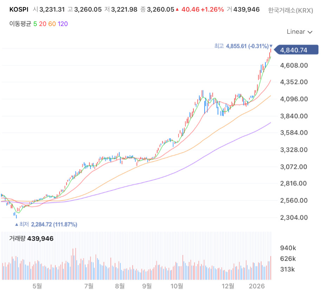Open the Linear scale dropdown
The width and height of the screenshot is (322, 295).
(x=300, y=32)
